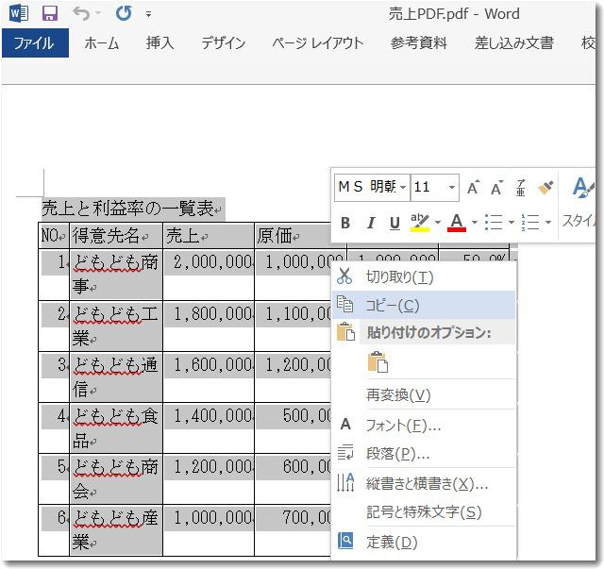Screen dimensions: 604x569
Task: Increase font size in the mini toolbar
Action: point(474,187)
